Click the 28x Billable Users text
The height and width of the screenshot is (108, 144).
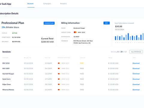coord(10,27)
